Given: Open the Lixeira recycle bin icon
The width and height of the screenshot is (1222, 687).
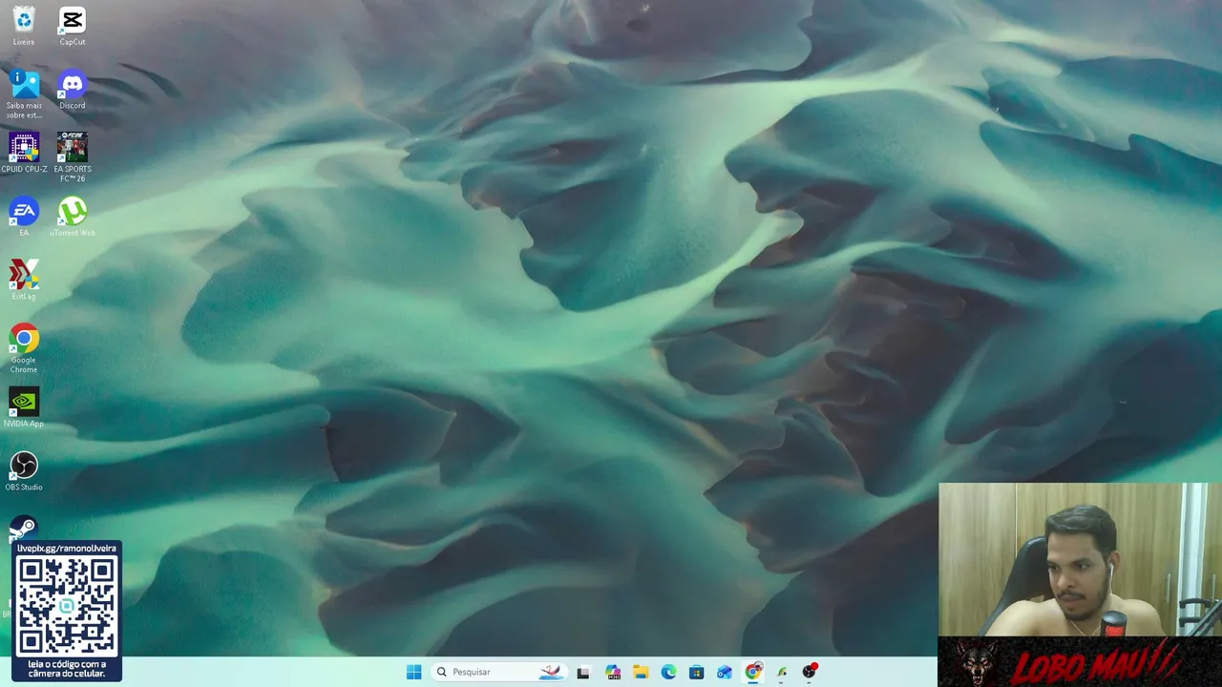Looking at the screenshot, I should coord(24,27).
